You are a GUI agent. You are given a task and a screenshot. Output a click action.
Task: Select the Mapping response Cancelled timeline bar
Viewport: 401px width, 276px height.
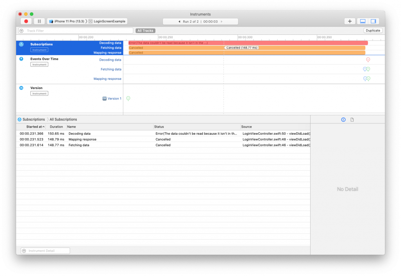click(x=247, y=52)
